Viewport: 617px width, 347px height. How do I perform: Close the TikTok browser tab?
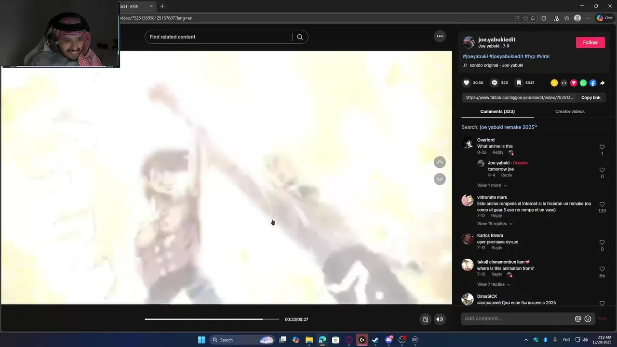click(x=151, y=6)
